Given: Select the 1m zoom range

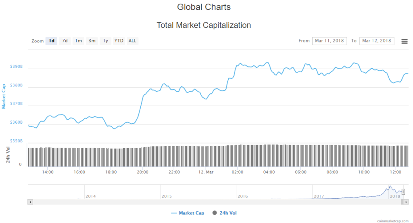Looking at the screenshot, I should (78, 41).
